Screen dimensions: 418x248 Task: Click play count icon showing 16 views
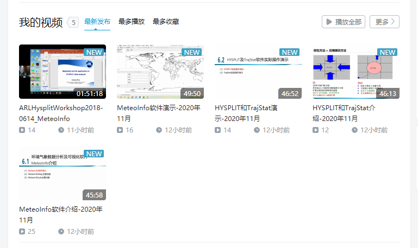point(120,130)
